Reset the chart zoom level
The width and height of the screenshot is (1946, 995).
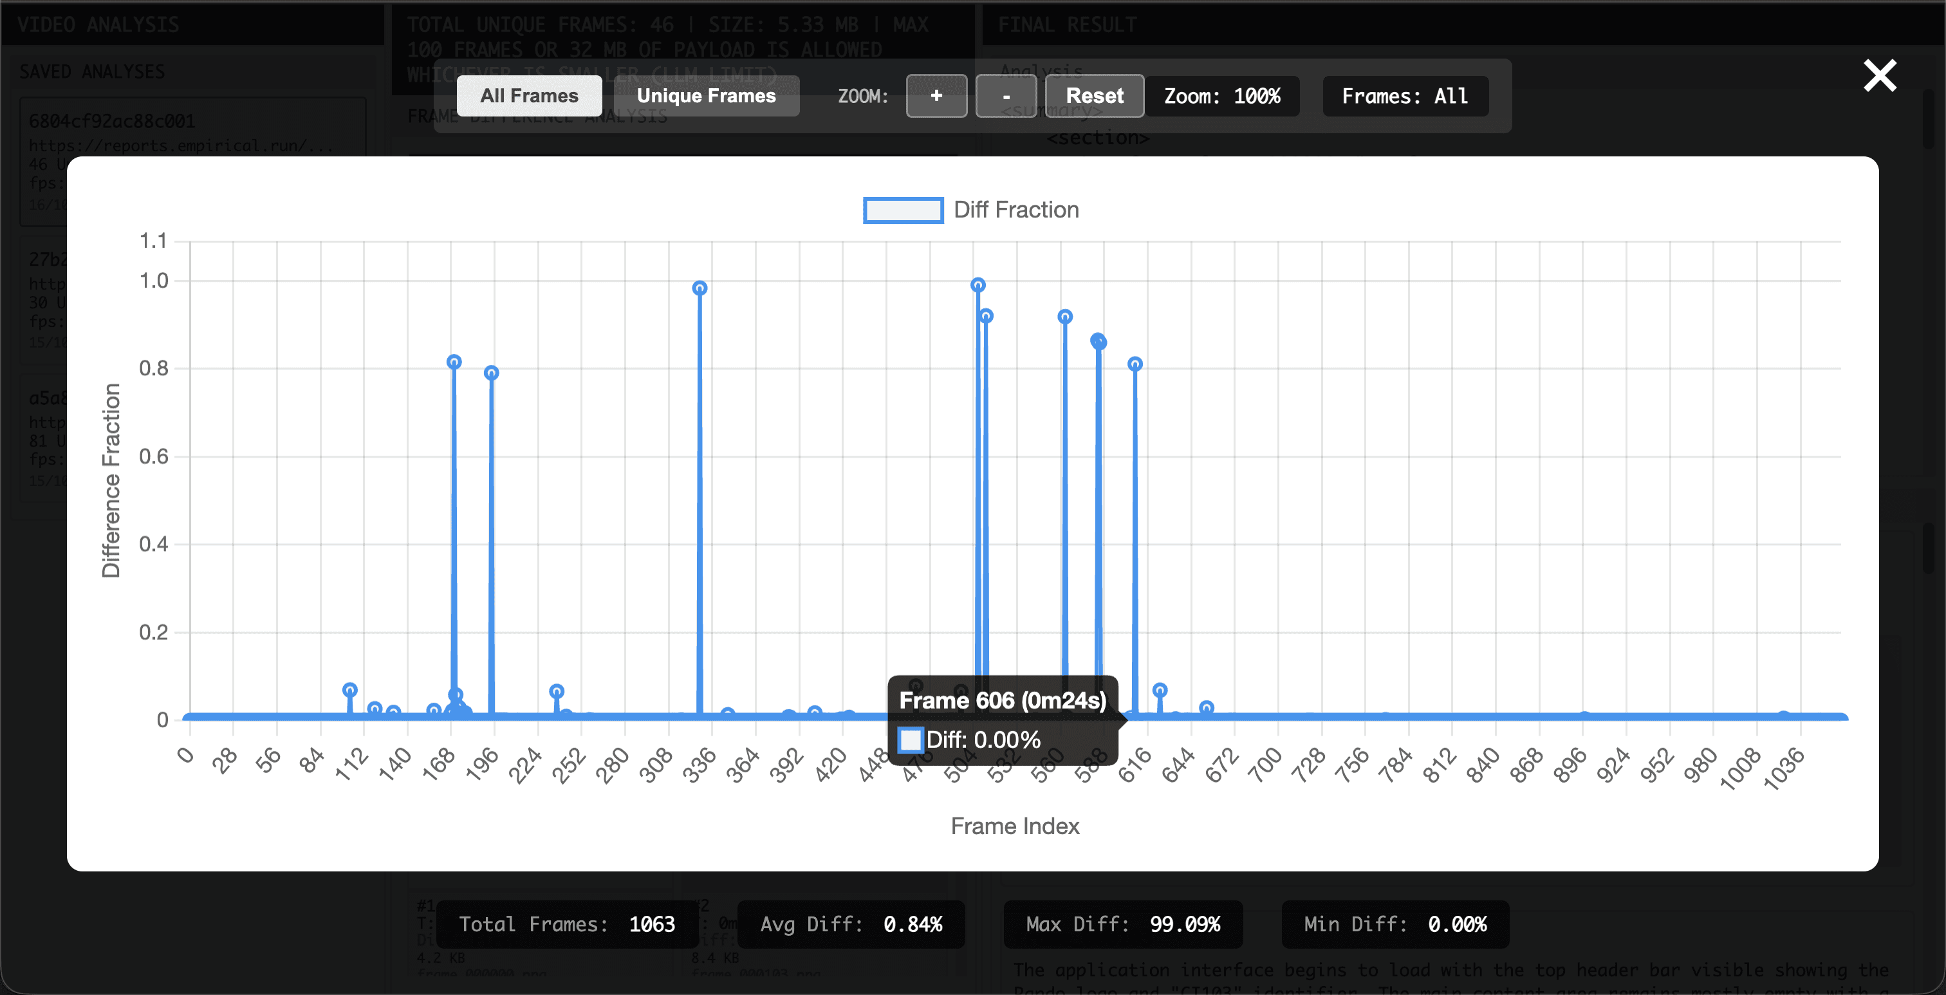pyautogui.click(x=1094, y=96)
